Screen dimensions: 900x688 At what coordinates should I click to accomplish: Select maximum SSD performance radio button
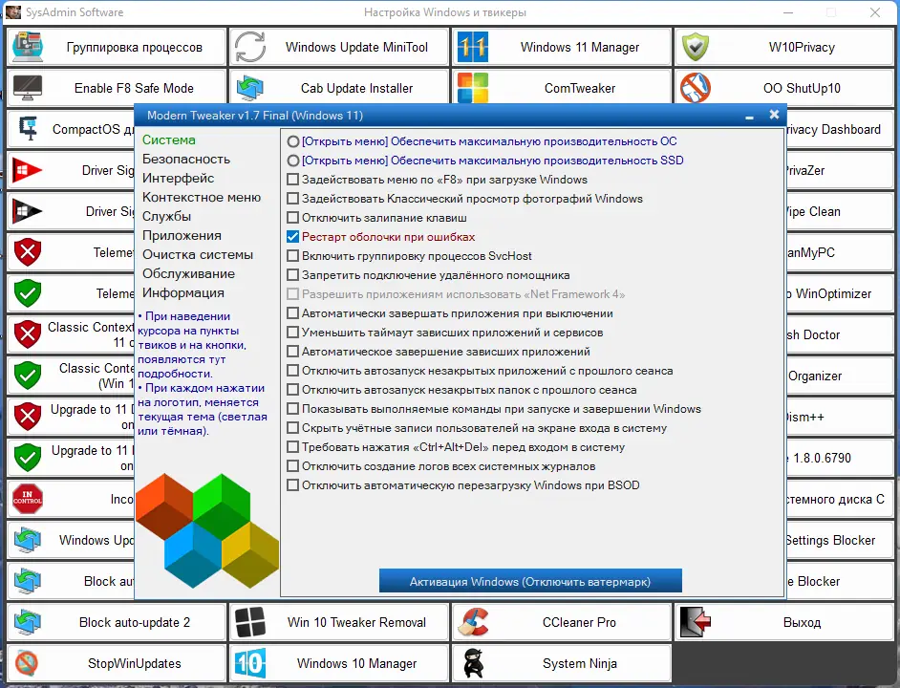click(x=293, y=161)
